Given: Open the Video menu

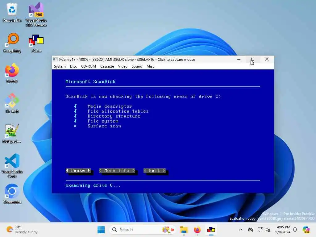Looking at the screenshot, I should (123, 66).
